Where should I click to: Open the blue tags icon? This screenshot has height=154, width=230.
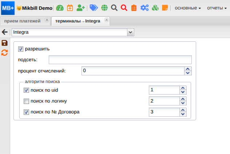[94, 8]
